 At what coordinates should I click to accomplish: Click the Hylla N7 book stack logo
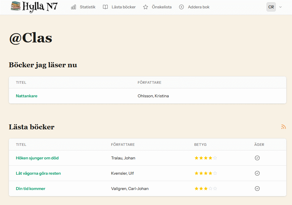click(16, 6)
